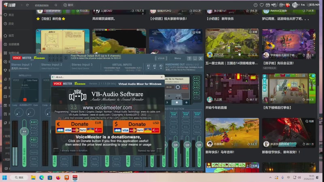324x182 pixels.
Task: Click the Douyu logo in the browser header
Action: click(x=9, y=5)
